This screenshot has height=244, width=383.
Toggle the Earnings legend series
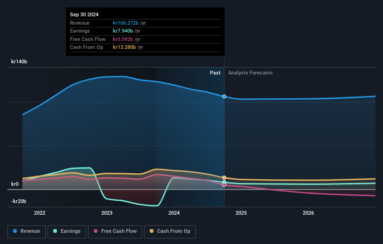click(67, 231)
